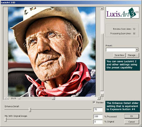142x127 pixels.
Task: Click inside the Preset combo box field
Action: click(121, 50)
